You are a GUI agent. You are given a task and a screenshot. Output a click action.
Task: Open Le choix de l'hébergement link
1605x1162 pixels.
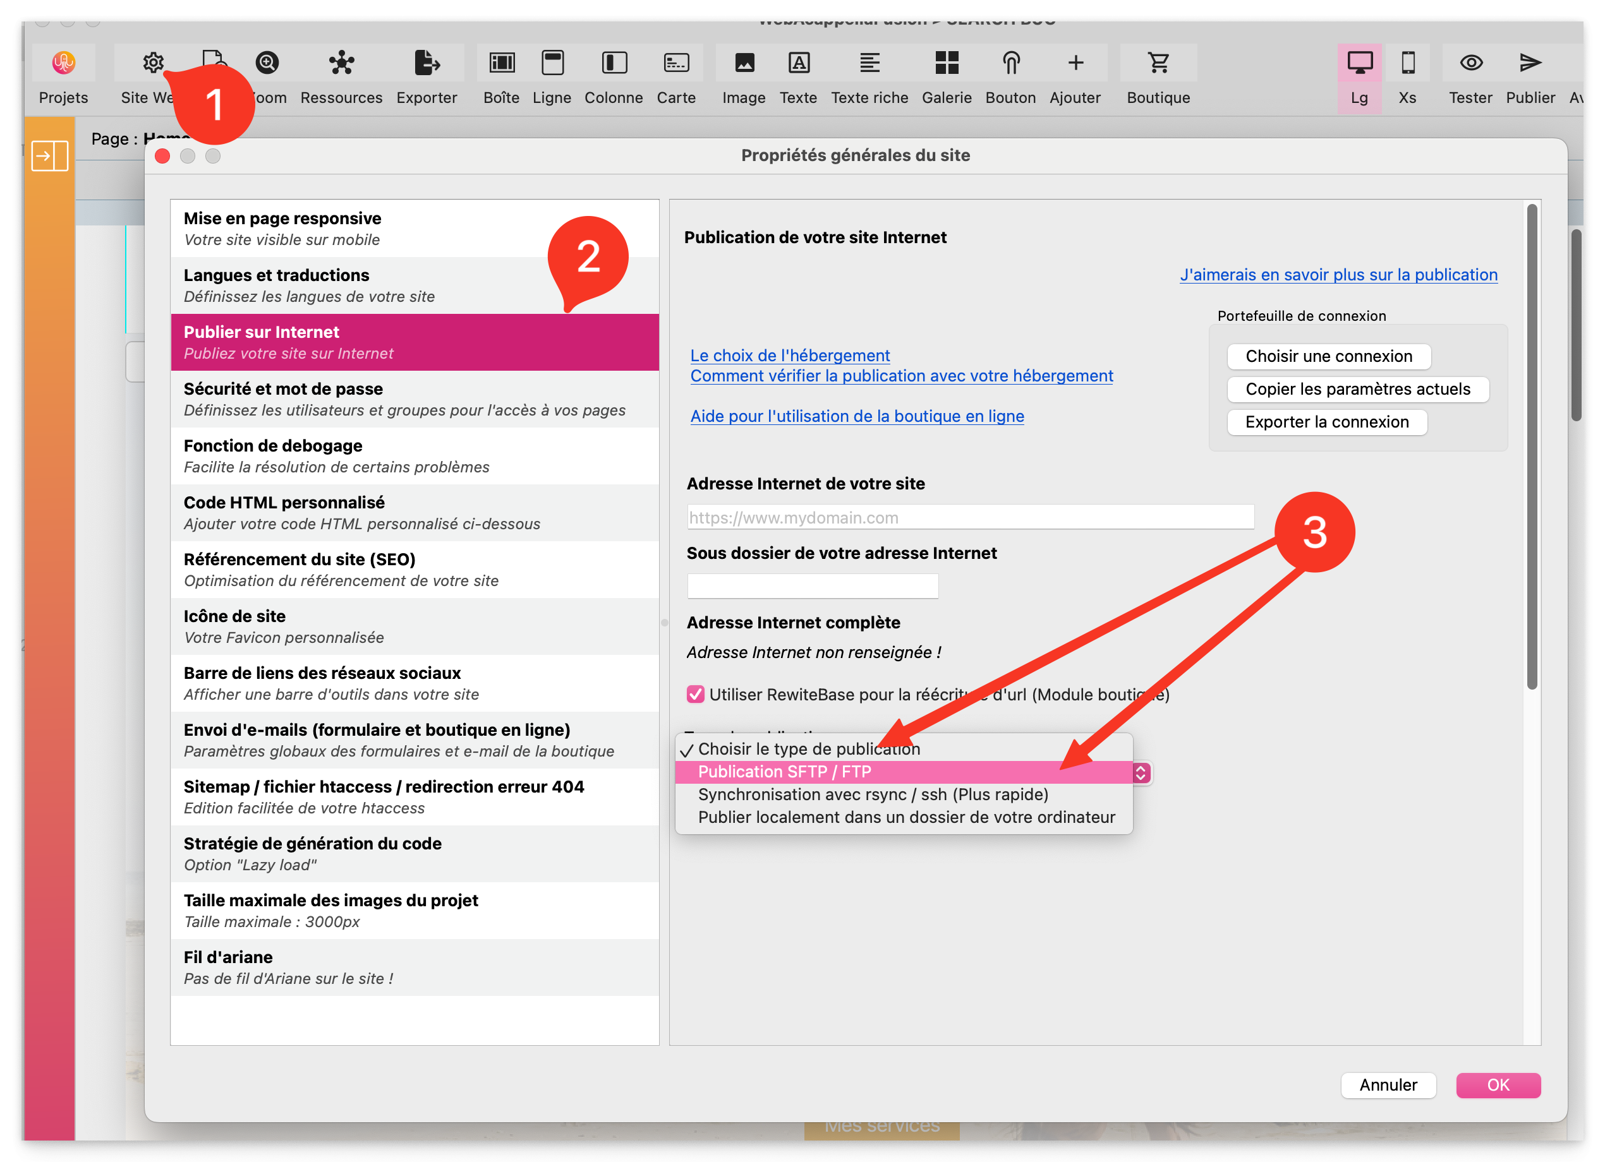789,355
